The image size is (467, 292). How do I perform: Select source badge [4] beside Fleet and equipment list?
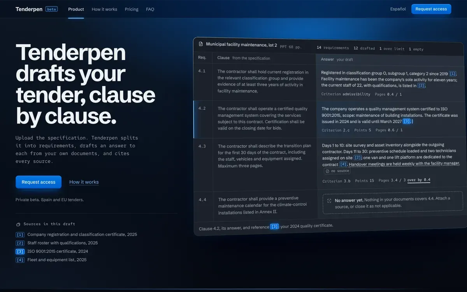20,260
